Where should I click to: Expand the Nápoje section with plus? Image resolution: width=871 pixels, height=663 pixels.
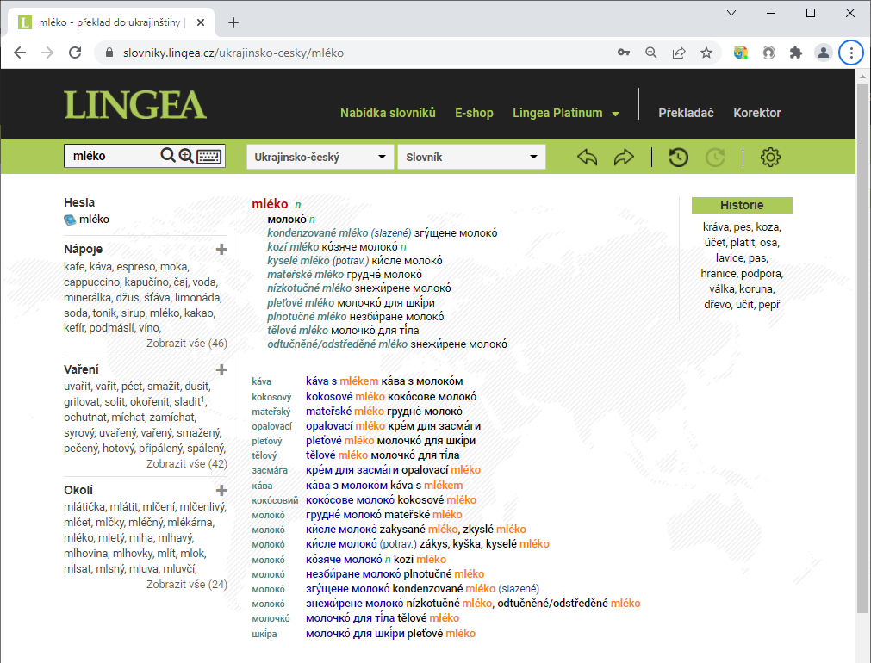(221, 250)
